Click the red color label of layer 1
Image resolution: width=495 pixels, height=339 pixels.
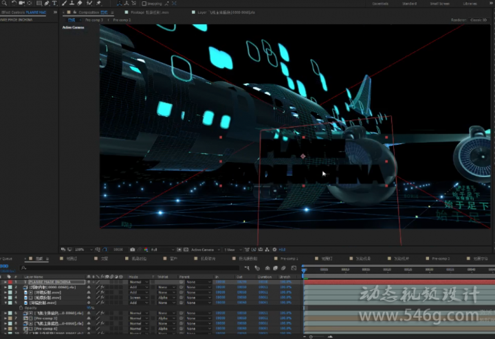(10, 282)
